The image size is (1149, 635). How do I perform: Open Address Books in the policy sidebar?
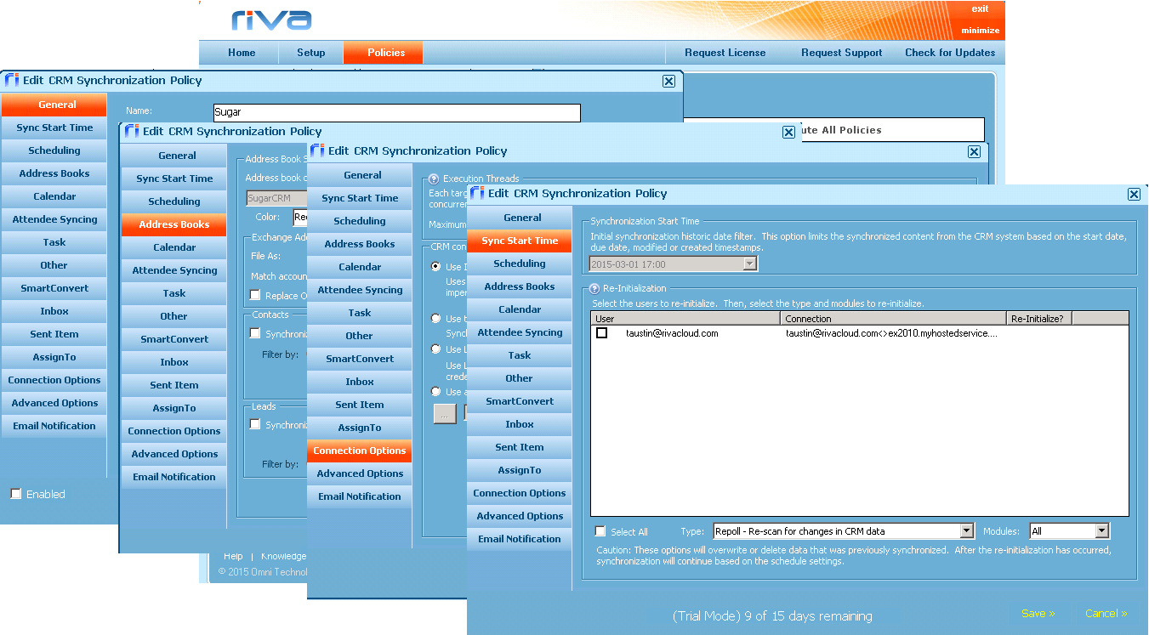(519, 286)
